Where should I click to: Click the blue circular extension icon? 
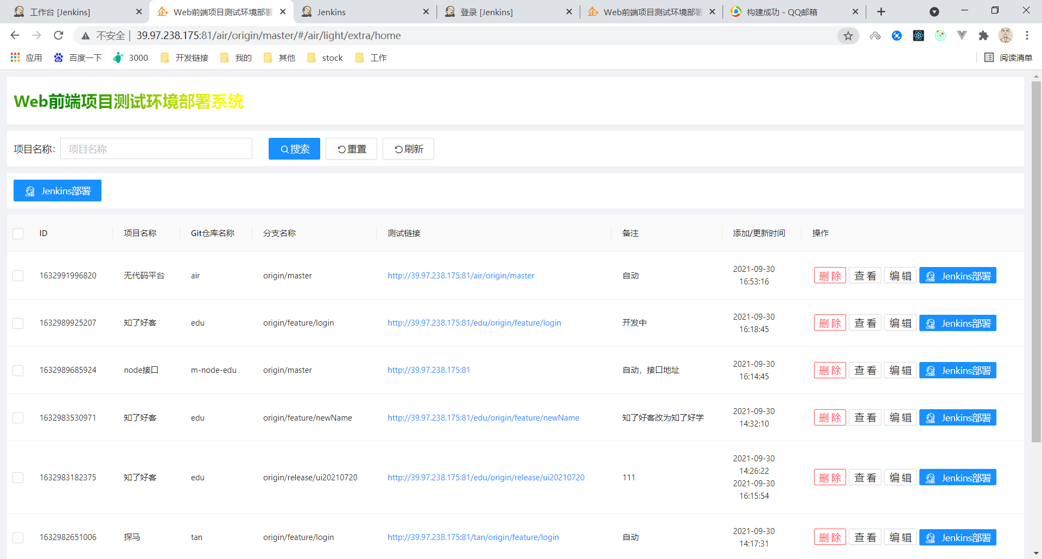point(897,36)
